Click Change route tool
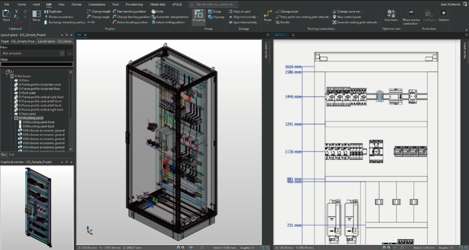This screenshot has height=250, width=469. click(x=287, y=11)
